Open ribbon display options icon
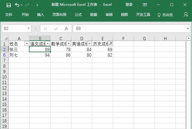 point(145,5)
